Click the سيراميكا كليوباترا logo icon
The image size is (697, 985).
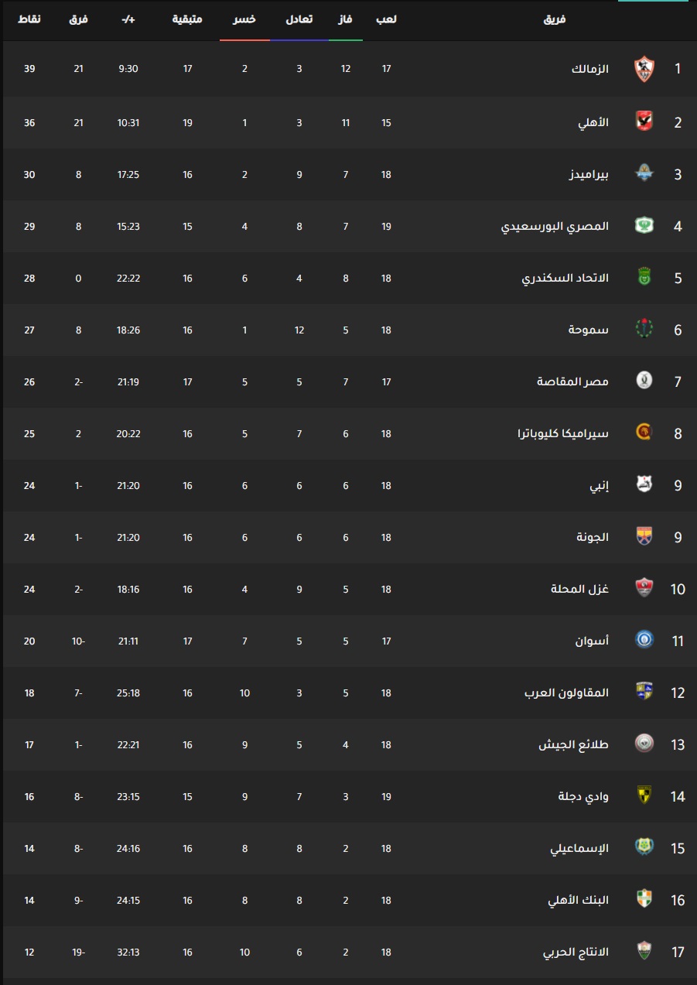(644, 433)
